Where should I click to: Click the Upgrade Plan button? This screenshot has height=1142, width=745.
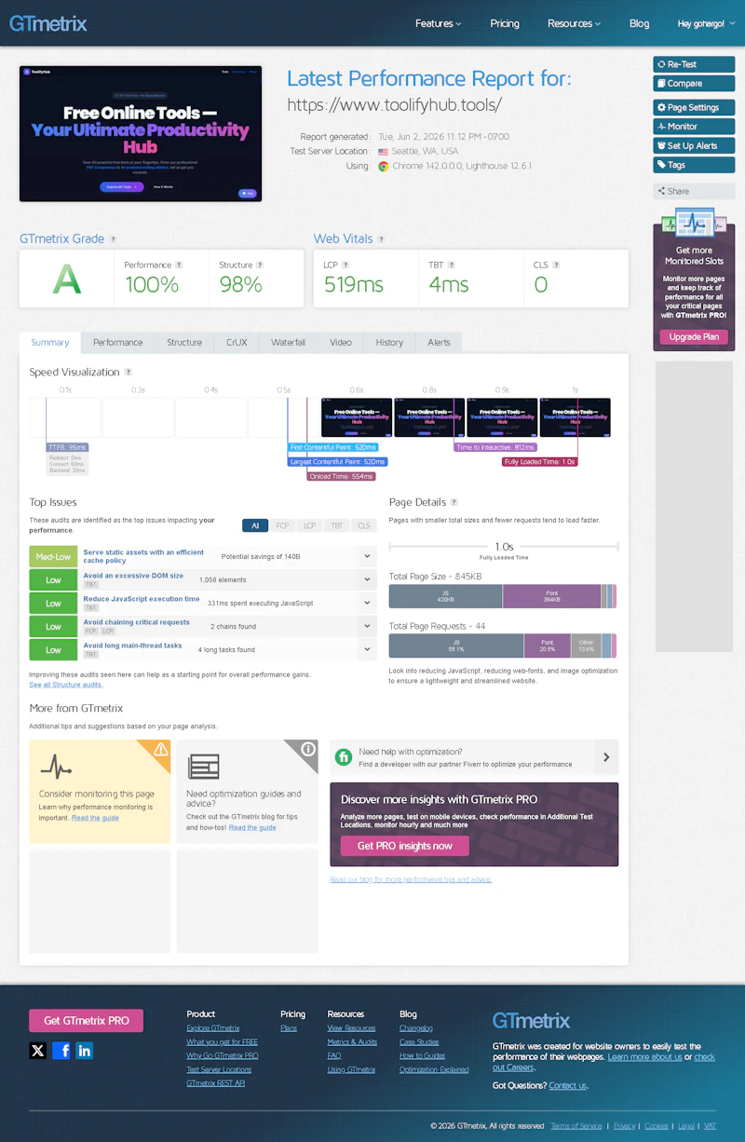coord(694,337)
